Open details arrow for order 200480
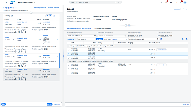The height and width of the screenshot is (107, 191). 57,39
